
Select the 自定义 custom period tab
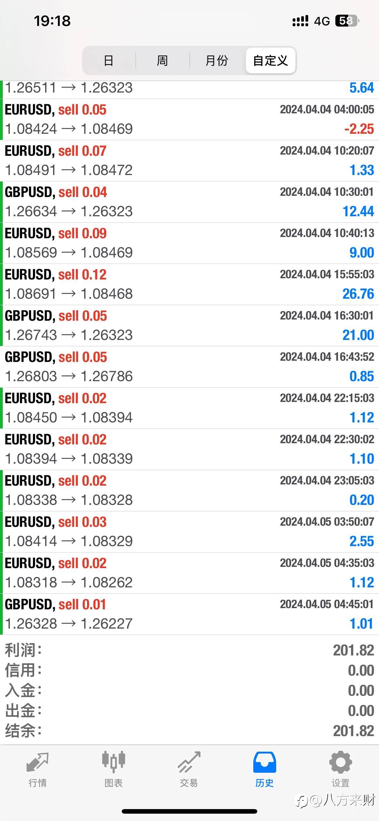[x=270, y=60]
